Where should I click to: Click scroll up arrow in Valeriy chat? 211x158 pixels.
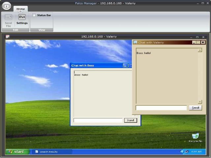tap(200, 50)
